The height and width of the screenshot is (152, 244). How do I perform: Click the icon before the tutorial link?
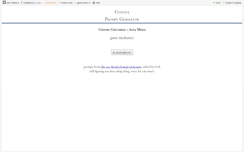[44, 3]
